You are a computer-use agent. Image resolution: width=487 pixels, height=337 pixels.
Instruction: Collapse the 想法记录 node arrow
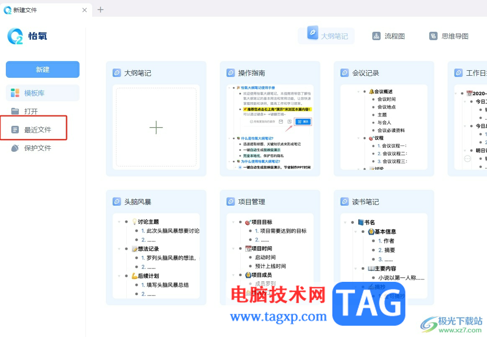(x=119, y=249)
